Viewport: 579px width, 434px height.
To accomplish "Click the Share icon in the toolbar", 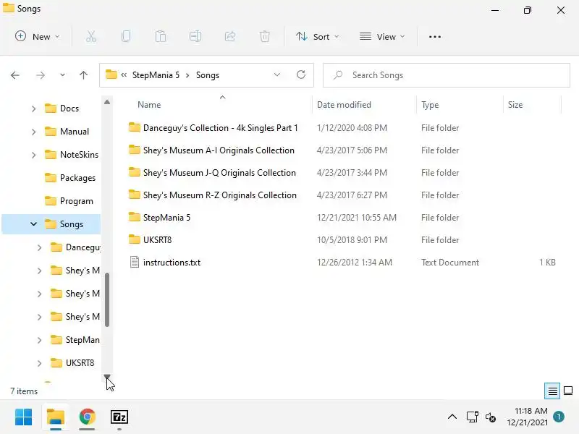I will tap(230, 37).
